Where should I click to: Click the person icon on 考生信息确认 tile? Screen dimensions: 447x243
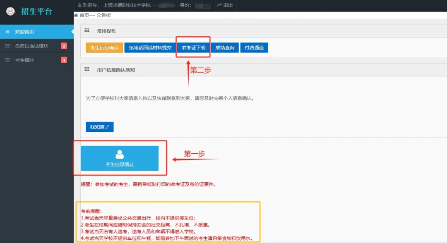(x=120, y=154)
